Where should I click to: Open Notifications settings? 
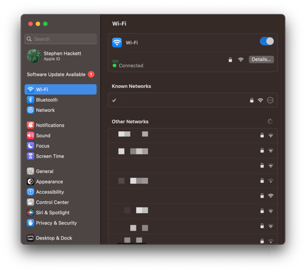coord(60,125)
